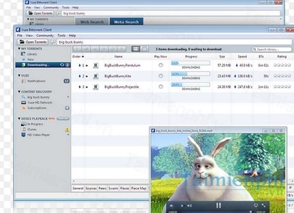The image size is (294, 213).
Task: Click the first greyed toolbar button
Action: [x=77, y=49]
